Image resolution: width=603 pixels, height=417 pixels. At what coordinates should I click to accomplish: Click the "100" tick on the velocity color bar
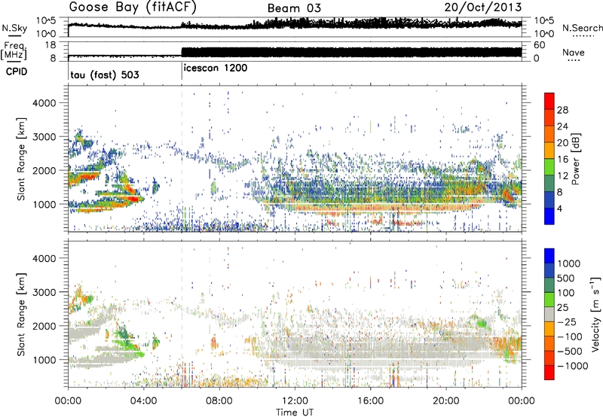566,293
